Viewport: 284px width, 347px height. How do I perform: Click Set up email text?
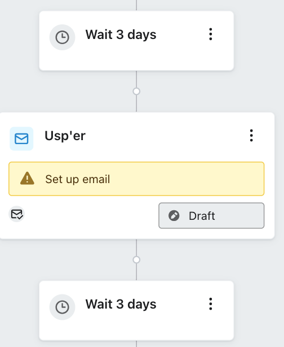tap(77, 179)
